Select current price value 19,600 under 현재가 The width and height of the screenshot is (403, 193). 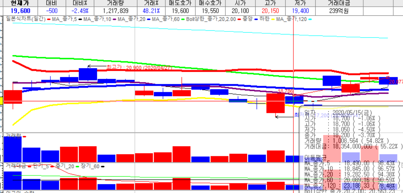21,11
